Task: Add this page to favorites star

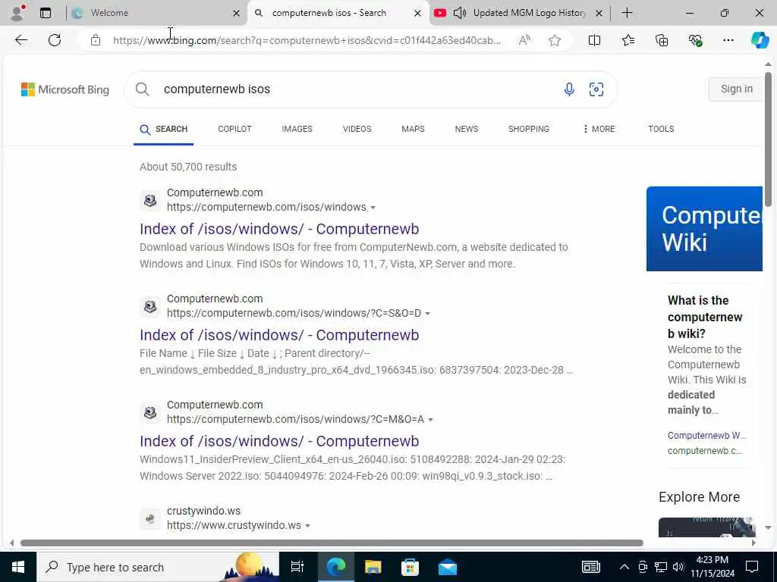Action: click(x=555, y=40)
